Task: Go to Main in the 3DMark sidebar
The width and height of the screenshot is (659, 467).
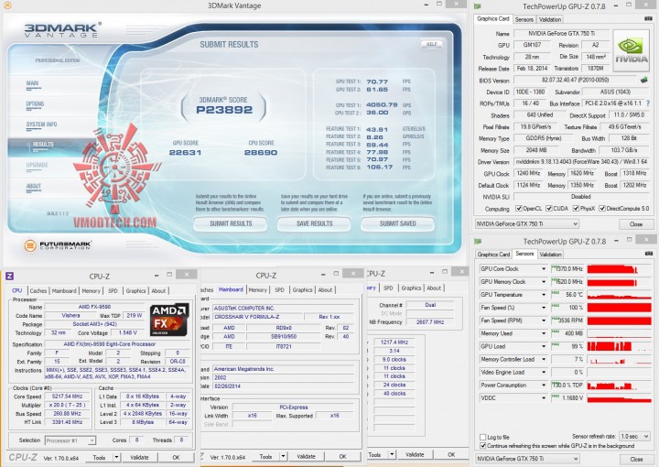Action: tap(33, 83)
